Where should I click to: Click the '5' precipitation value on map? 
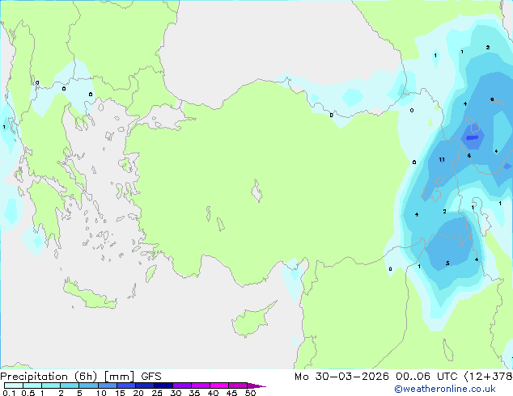(447, 263)
